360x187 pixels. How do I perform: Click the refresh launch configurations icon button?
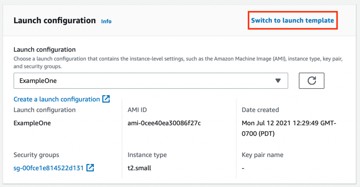[311, 81]
